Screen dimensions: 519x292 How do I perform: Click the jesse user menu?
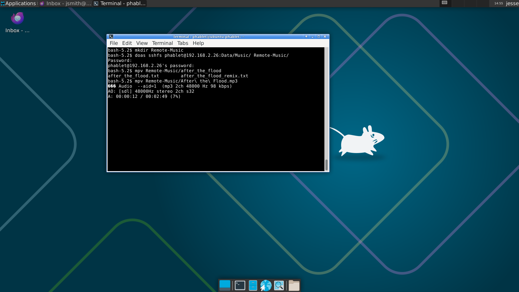(512, 4)
